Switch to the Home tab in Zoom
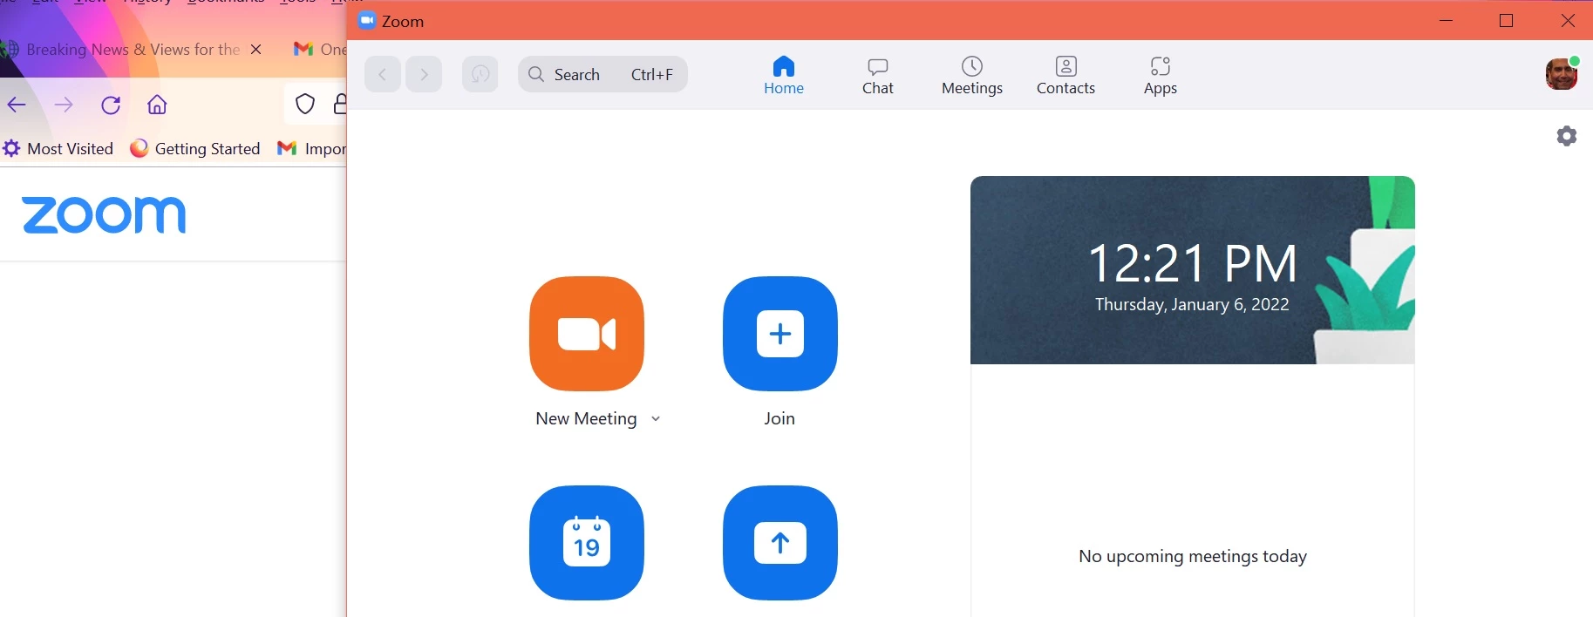The image size is (1593, 617). (784, 76)
